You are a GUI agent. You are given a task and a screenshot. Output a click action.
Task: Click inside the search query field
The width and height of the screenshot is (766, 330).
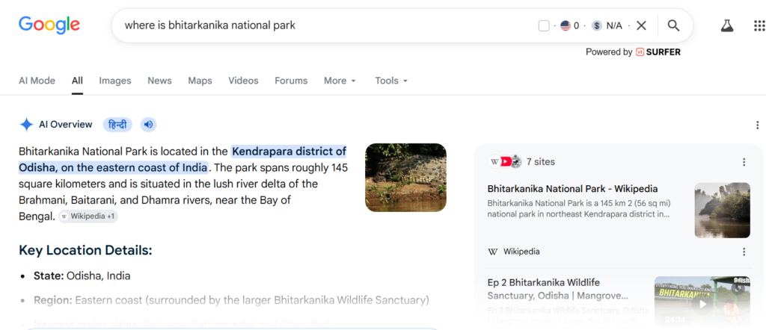tap(322, 26)
